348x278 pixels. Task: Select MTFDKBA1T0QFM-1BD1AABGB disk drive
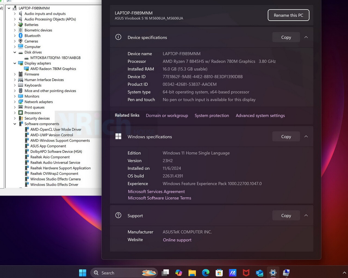click(x=55, y=58)
